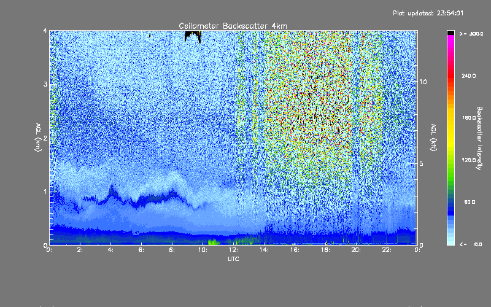Click the 'Plot updated: 23:54:01' timestamp
This screenshot has width=491, height=307.
(x=428, y=13)
